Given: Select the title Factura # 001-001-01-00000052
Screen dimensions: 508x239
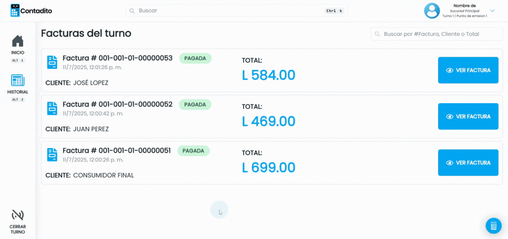Looking at the screenshot, I should click(x=117, y=104).
